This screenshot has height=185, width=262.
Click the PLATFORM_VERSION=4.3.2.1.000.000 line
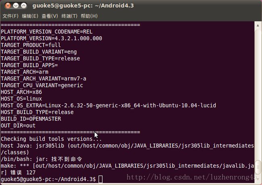(x=52, y=38)
